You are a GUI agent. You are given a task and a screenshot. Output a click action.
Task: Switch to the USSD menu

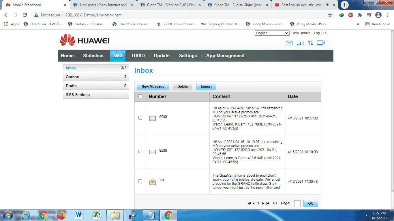click(138, 56)
